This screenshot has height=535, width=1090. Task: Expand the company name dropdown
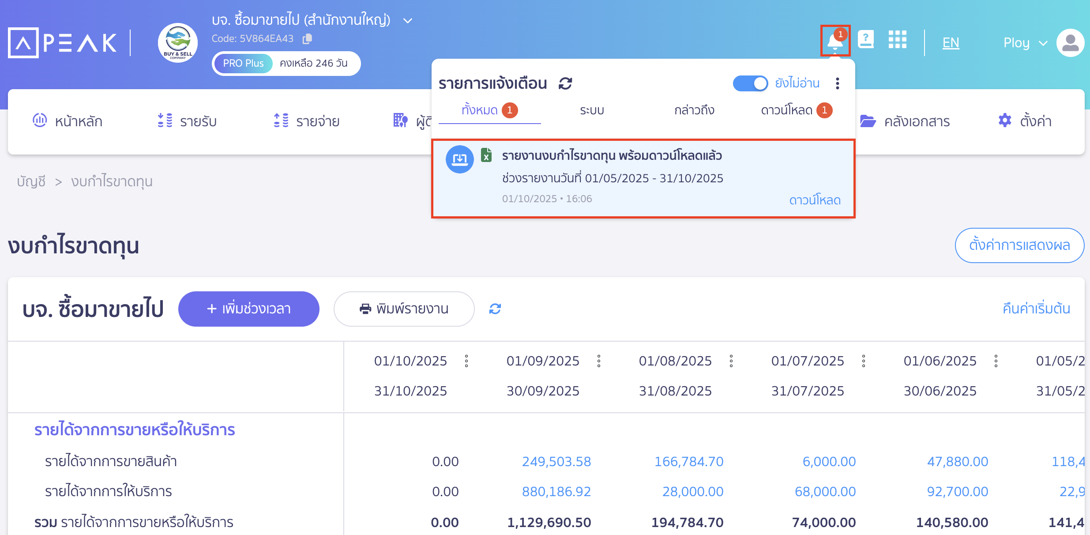coord(408,21)
